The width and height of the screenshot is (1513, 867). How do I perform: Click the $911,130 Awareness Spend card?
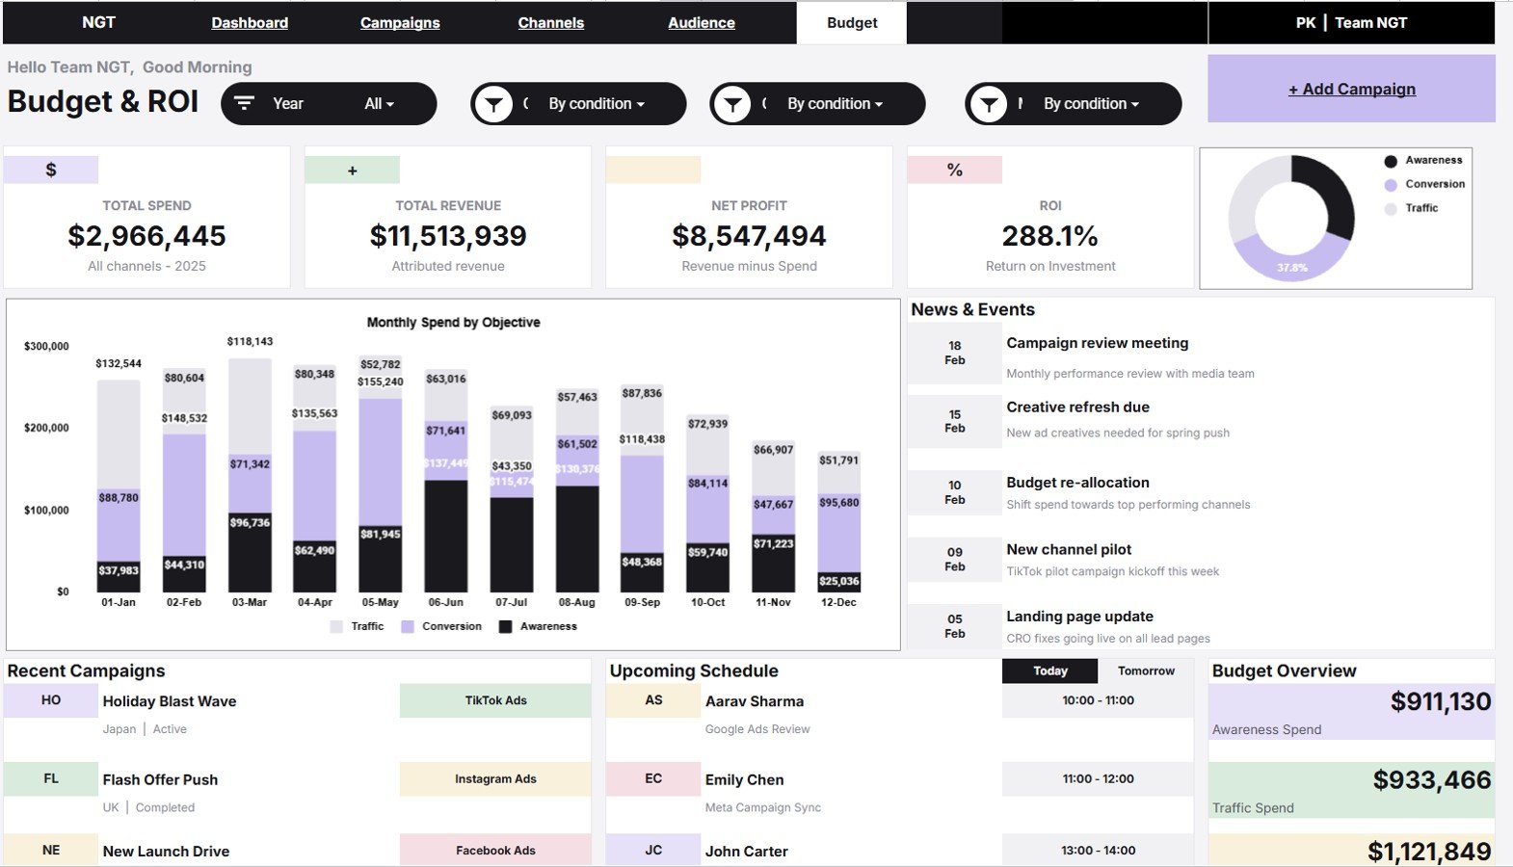[1351, 712]
